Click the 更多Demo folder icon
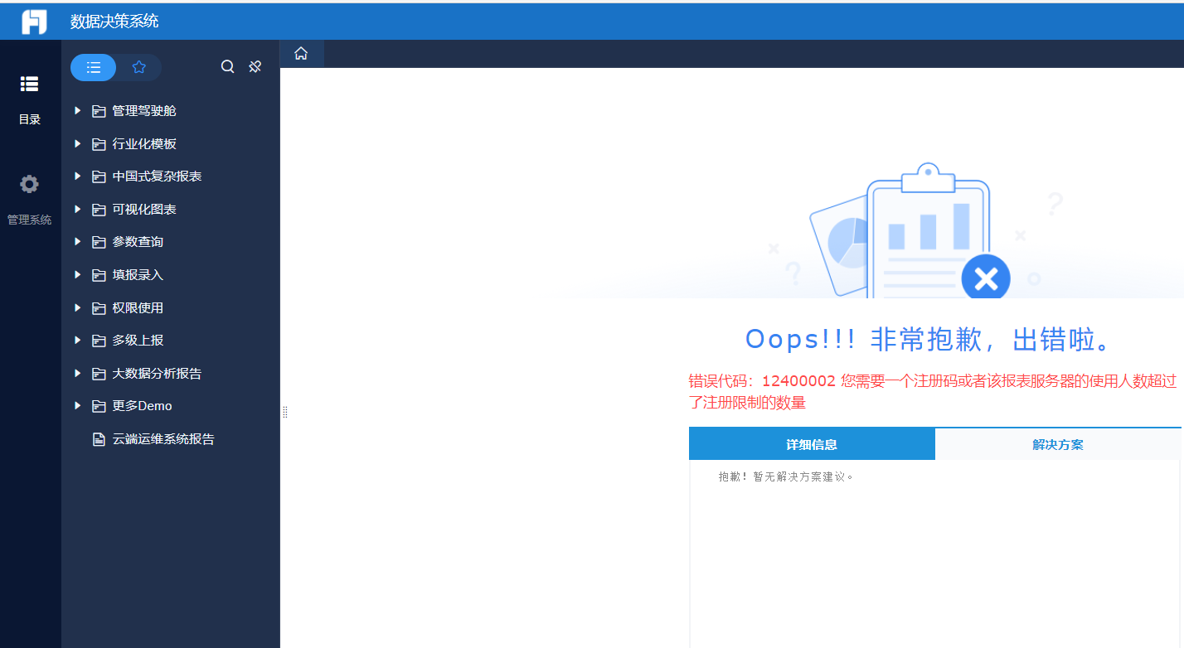Image resolution: width=1184 pixels, height=648 pixels. tap(99, 406)
